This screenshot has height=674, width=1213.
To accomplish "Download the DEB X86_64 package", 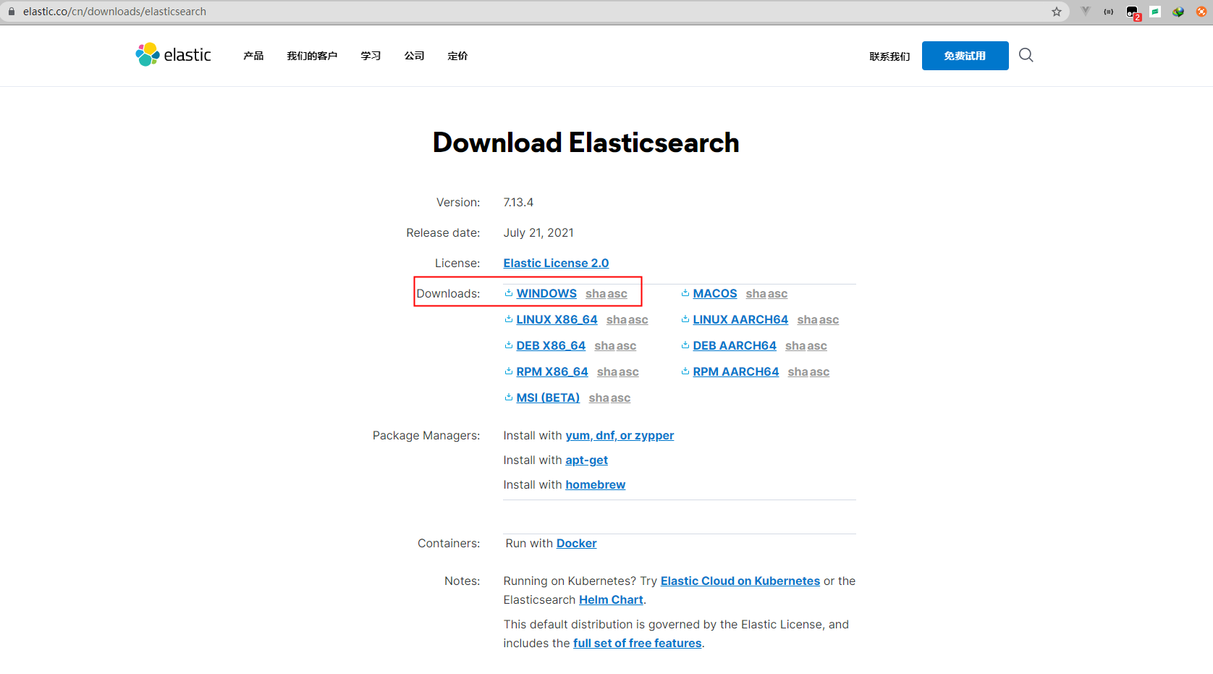I will click(x=551, y=345).
